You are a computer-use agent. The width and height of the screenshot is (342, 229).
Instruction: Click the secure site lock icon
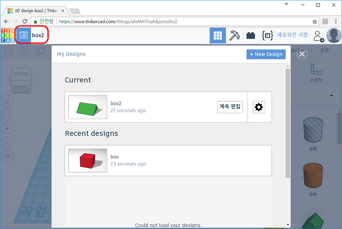click(35, 21)
